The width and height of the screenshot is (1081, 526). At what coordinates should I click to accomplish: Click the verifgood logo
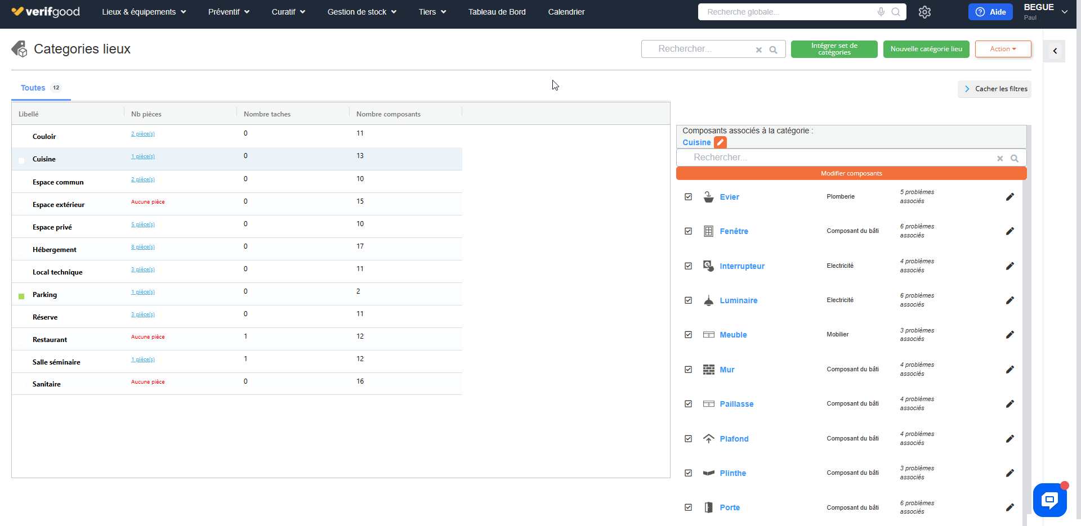(x=46, y=12)
